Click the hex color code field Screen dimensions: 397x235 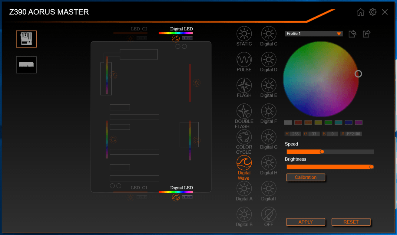[x=354, y=134]
